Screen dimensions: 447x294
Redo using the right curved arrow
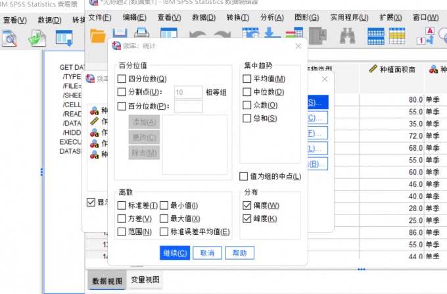222,34
